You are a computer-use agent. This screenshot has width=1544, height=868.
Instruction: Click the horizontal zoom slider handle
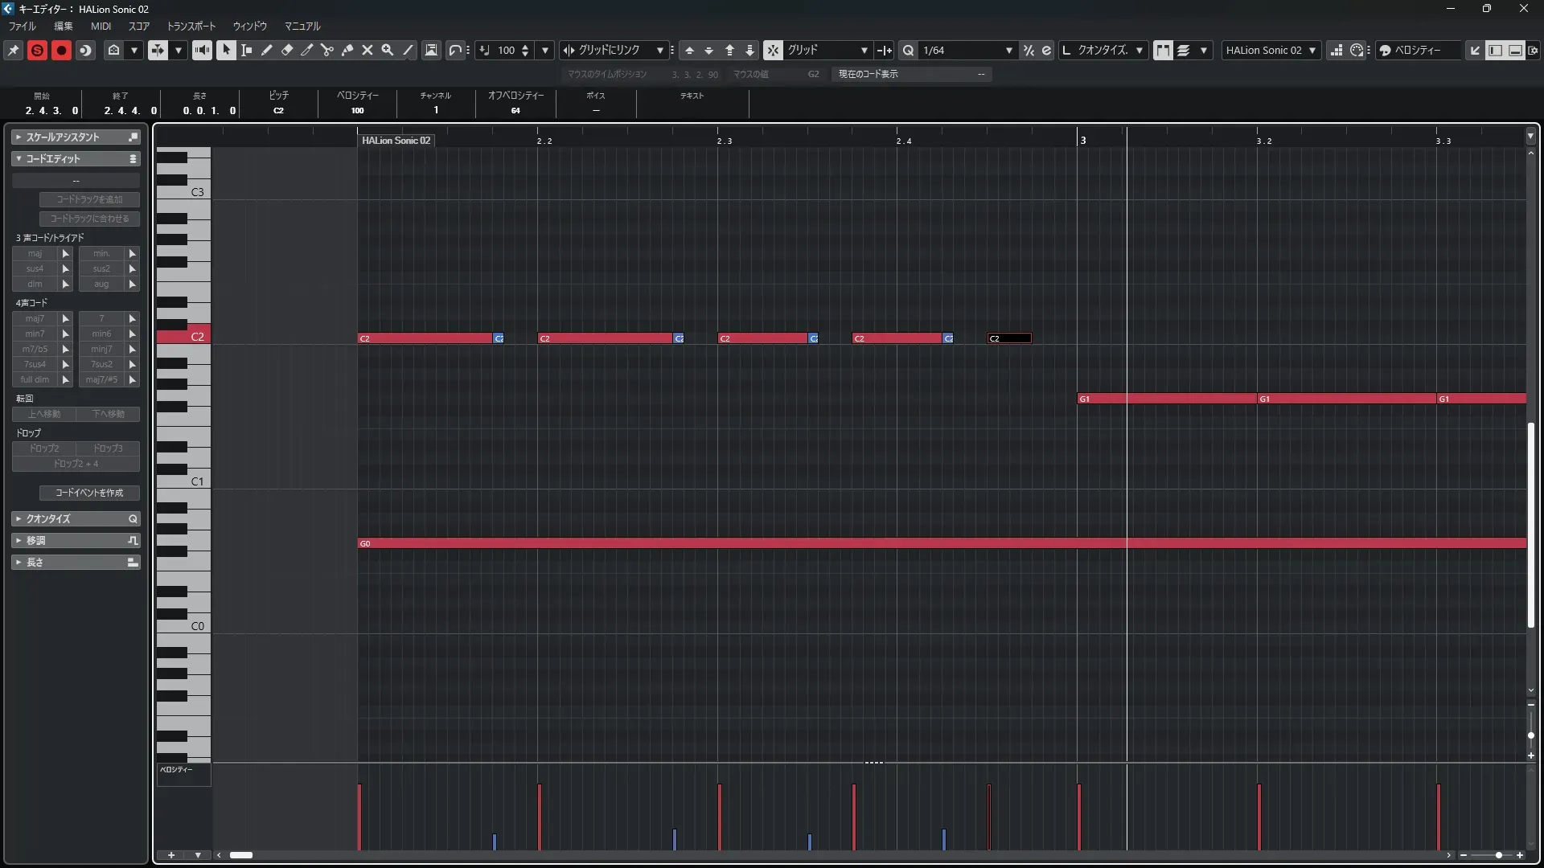click(1498, 855)
